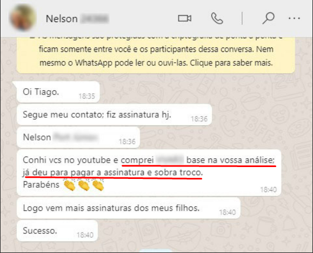Click the 18:40 timestamp on Sucesso message
Screen dimensions: 313x253
tap(85, 235)
